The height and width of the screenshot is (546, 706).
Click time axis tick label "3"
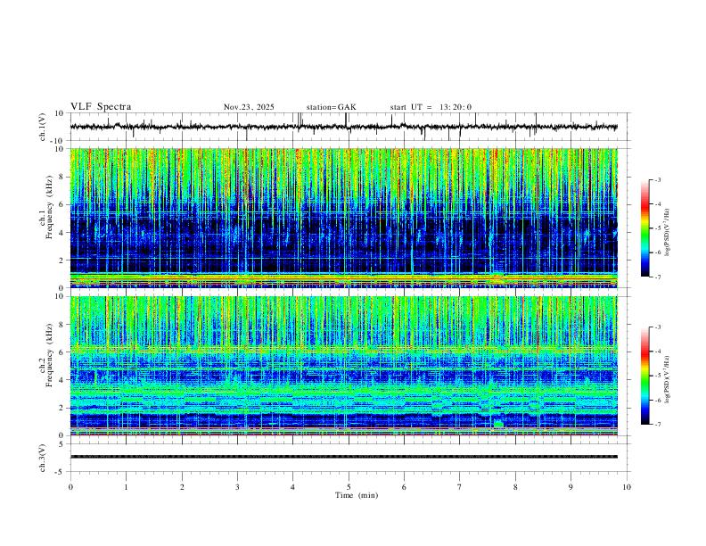click(x=237, y=487)
